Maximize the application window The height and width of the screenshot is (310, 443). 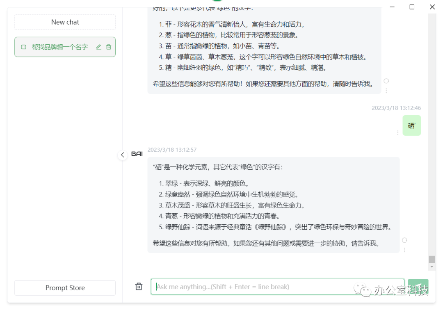point(412,7)
